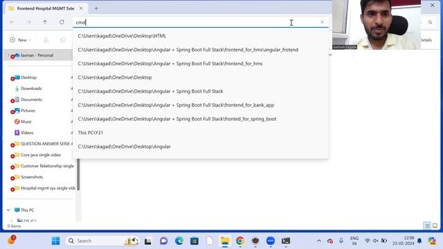Click the microphone tray icon

pos(341,241)
